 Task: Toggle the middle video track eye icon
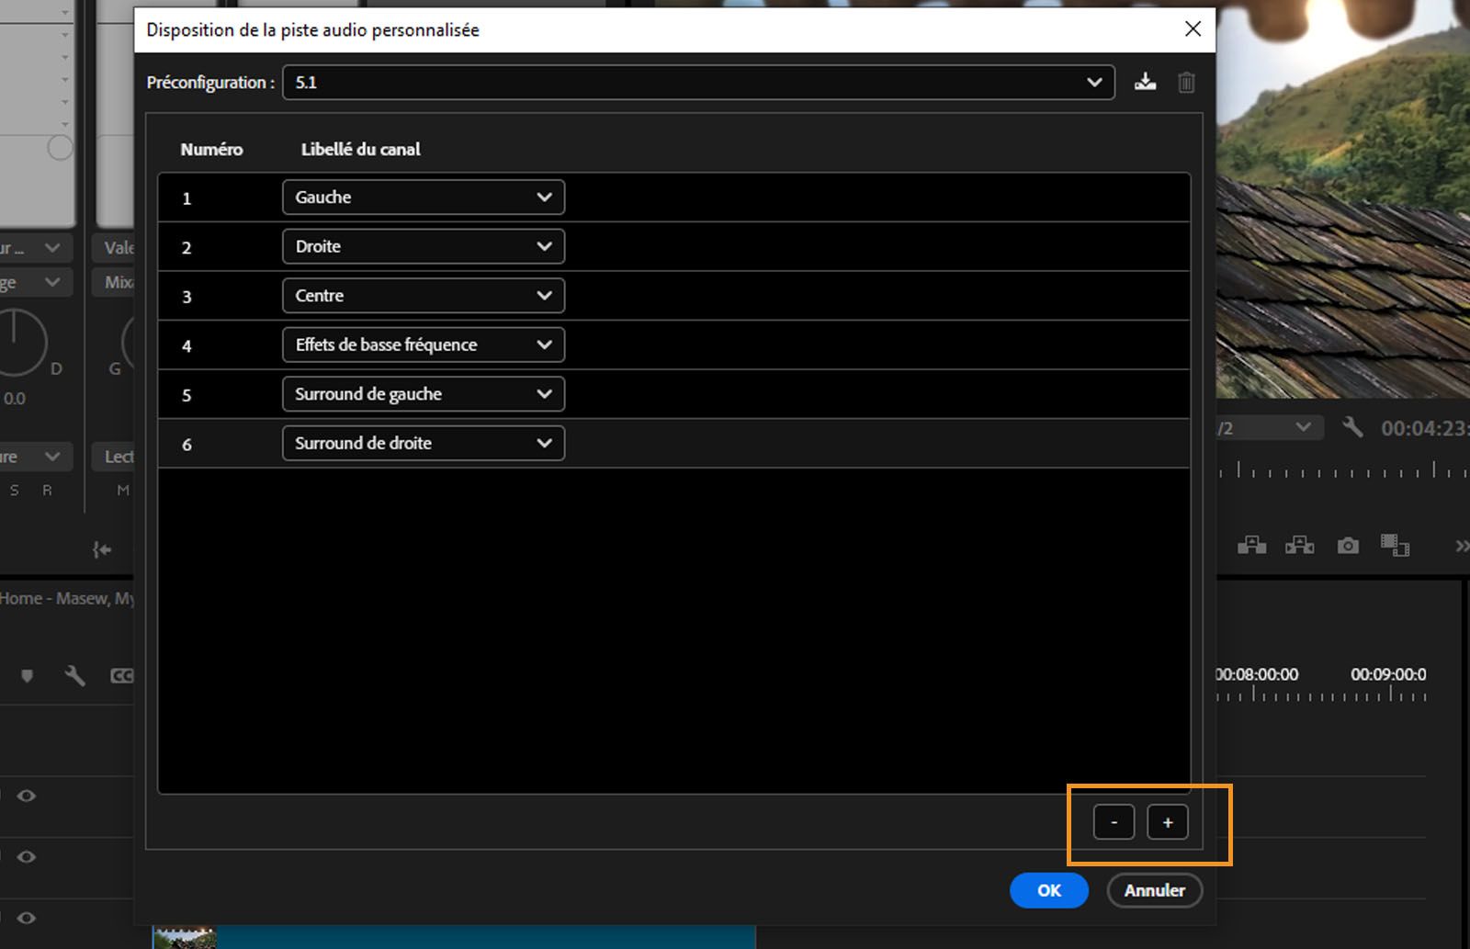point(27,856)
